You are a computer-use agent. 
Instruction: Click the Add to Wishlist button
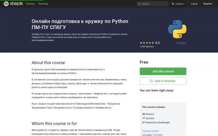(x=163, y=81)
